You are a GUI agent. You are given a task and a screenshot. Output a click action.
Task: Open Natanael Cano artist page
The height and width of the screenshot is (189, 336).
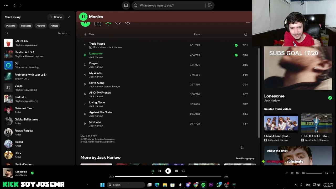click(x=38, y=110)
